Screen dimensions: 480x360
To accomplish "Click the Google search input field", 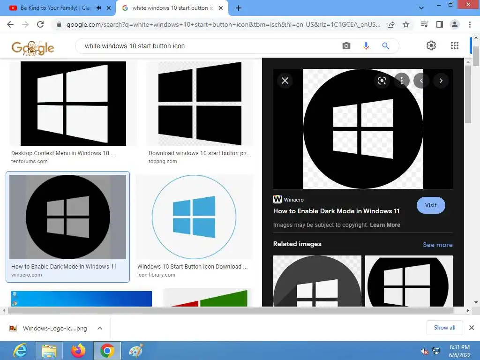I will click(208, 46).
